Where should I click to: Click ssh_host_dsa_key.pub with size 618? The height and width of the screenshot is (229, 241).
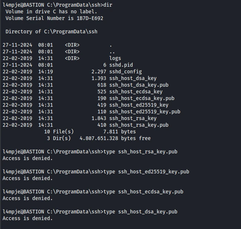[139, 85]
